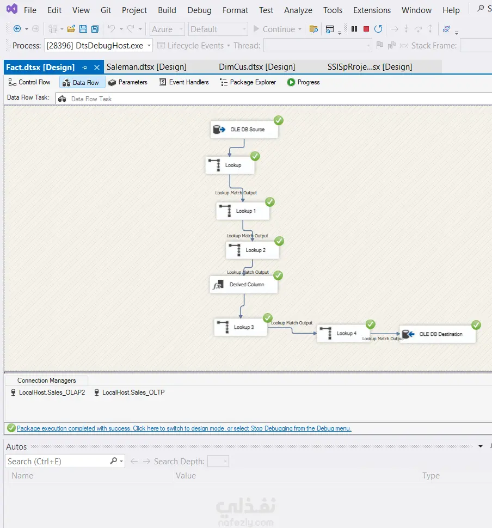Screen dimensions: 492x528
Task: Click the Step Over arrow icon
Action: point(418,29)
